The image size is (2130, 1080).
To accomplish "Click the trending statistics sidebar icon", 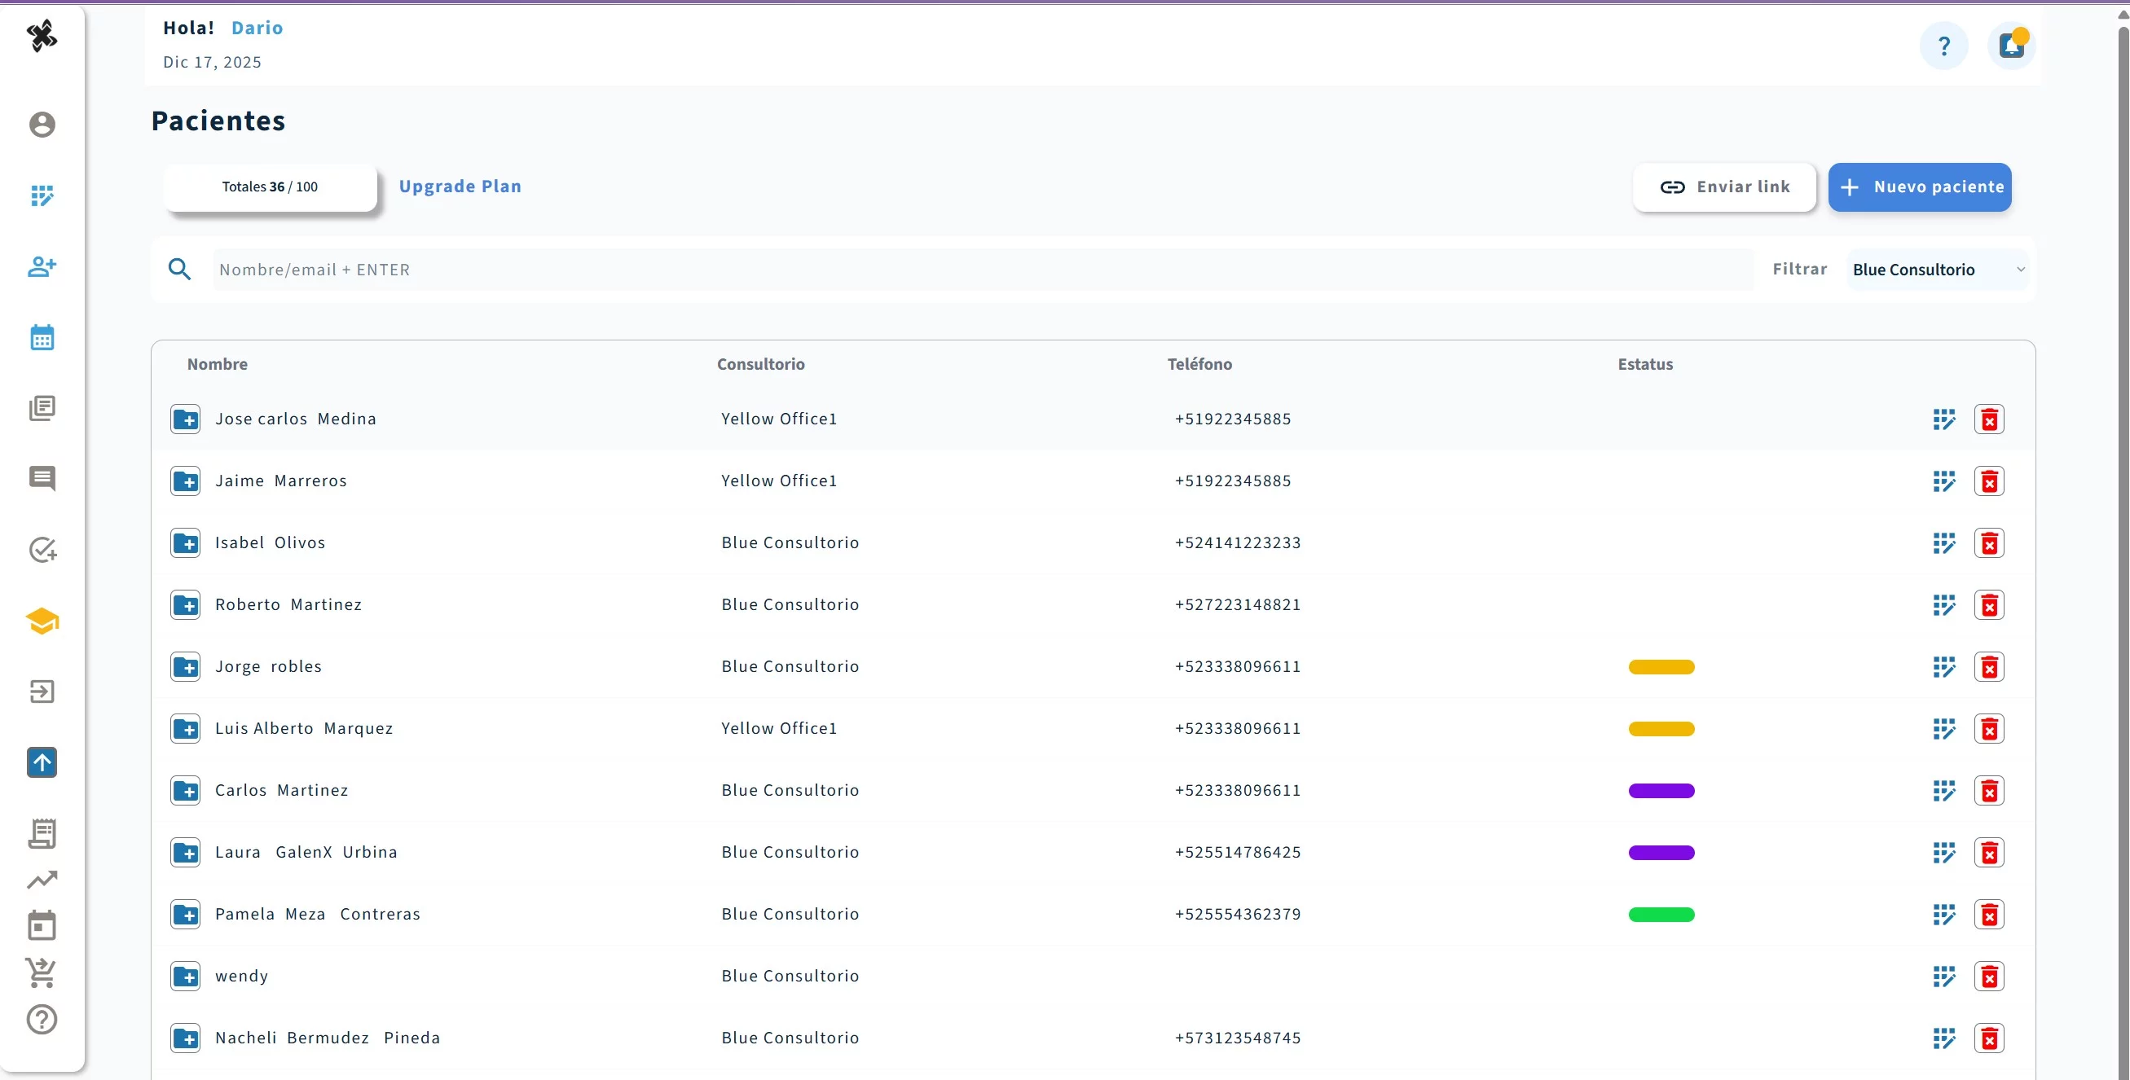I will (x=42, y=879).
